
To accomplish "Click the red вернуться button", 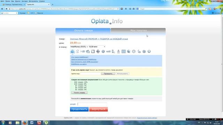I will tap(98, 109).
